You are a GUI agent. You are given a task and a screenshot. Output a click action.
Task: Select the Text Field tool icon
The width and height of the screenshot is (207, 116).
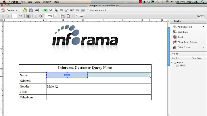point(45,10)
